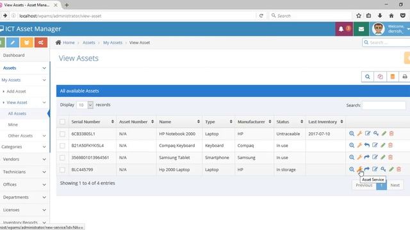Viewport: 410px width, 230px height.
Task: Bookmark page with browser star icon
Action: tap(359, 15)
